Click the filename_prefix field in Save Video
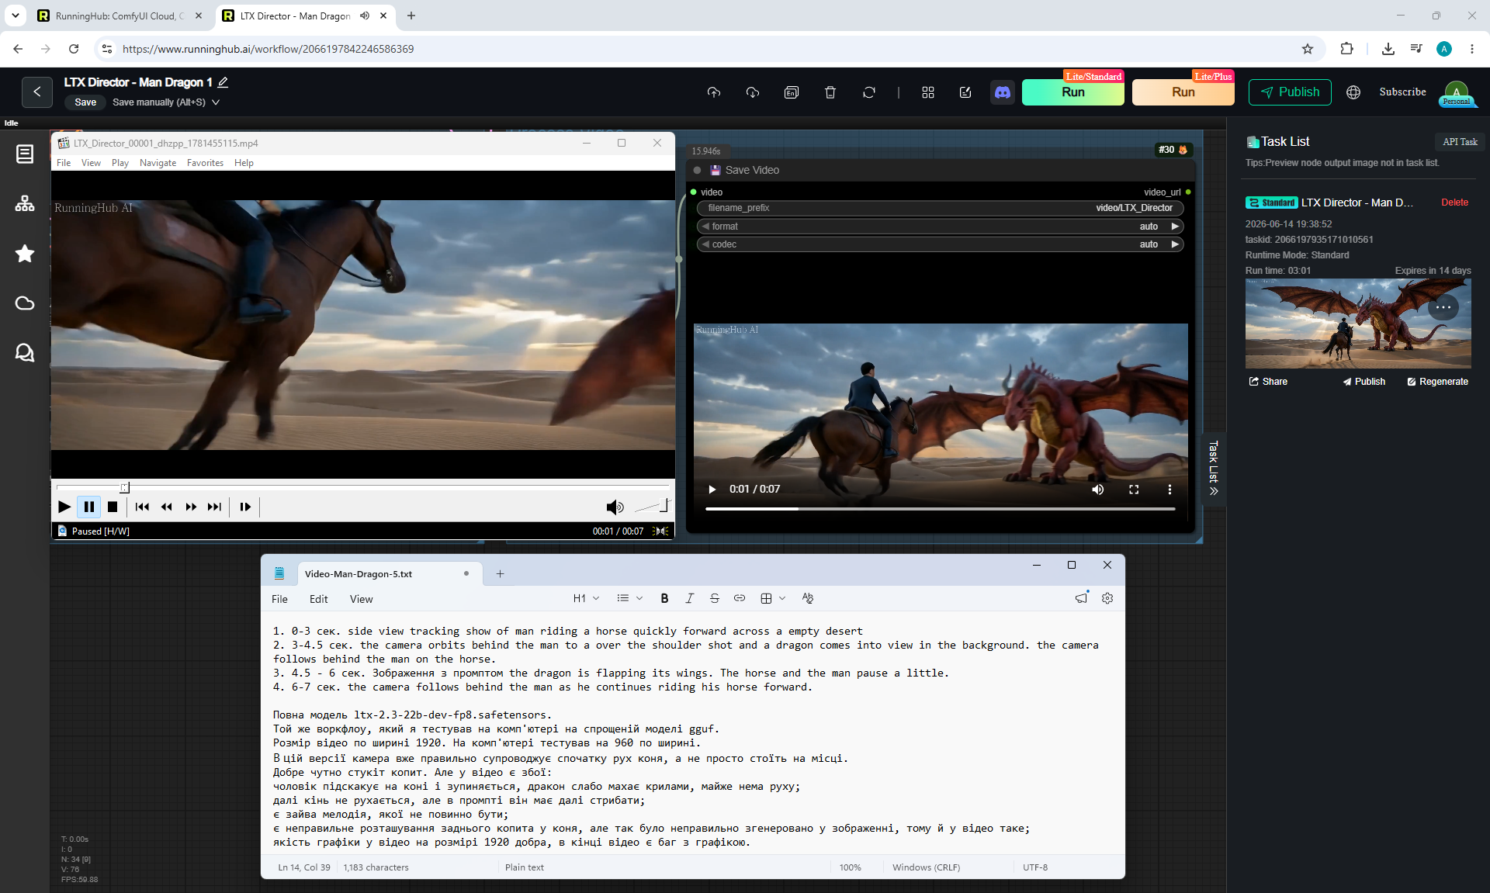This screenshot has width=1490, height=893. [x=940, y=208]
